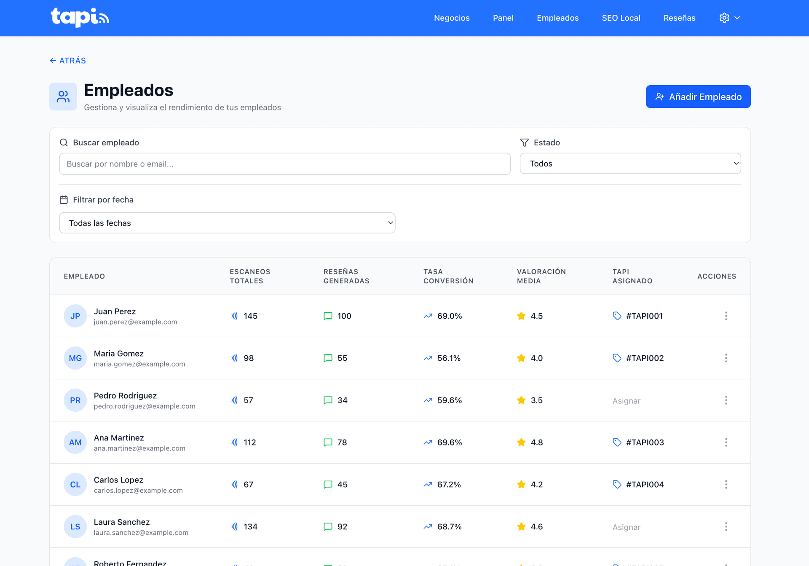Click the #TAPI001 tag icon

click(617, 316)
